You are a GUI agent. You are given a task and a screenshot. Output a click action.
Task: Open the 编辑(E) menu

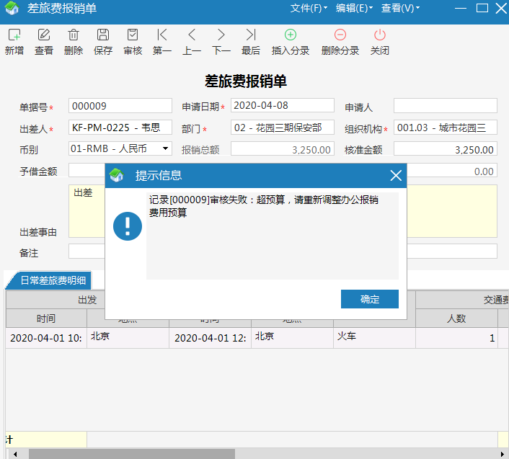[x=354, y=8]
